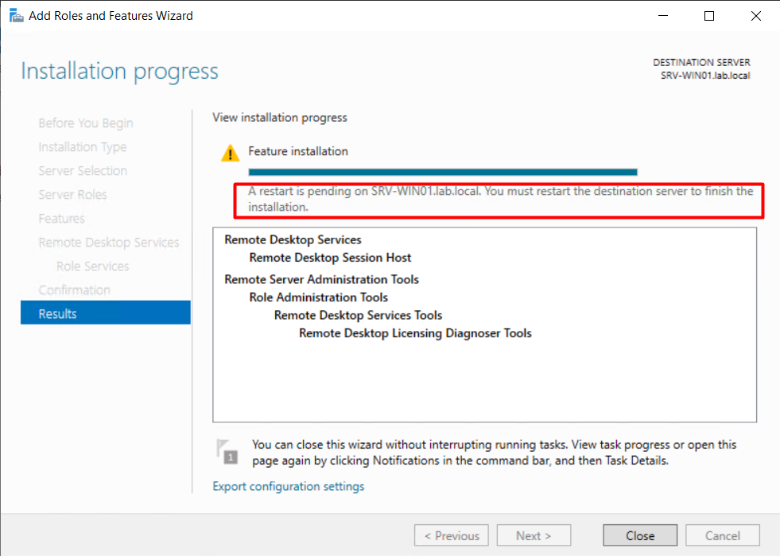This screenshot has height=556, width=780.
Task: Click the wizard app icon in title bar
Action: tap(15, 15)
